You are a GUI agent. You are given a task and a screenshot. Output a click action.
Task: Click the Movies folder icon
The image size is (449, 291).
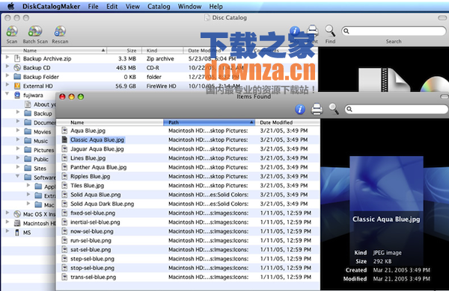(x=28, y=131)
